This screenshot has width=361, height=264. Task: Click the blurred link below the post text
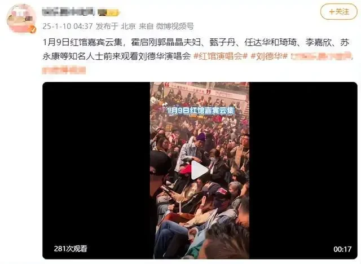64,70
